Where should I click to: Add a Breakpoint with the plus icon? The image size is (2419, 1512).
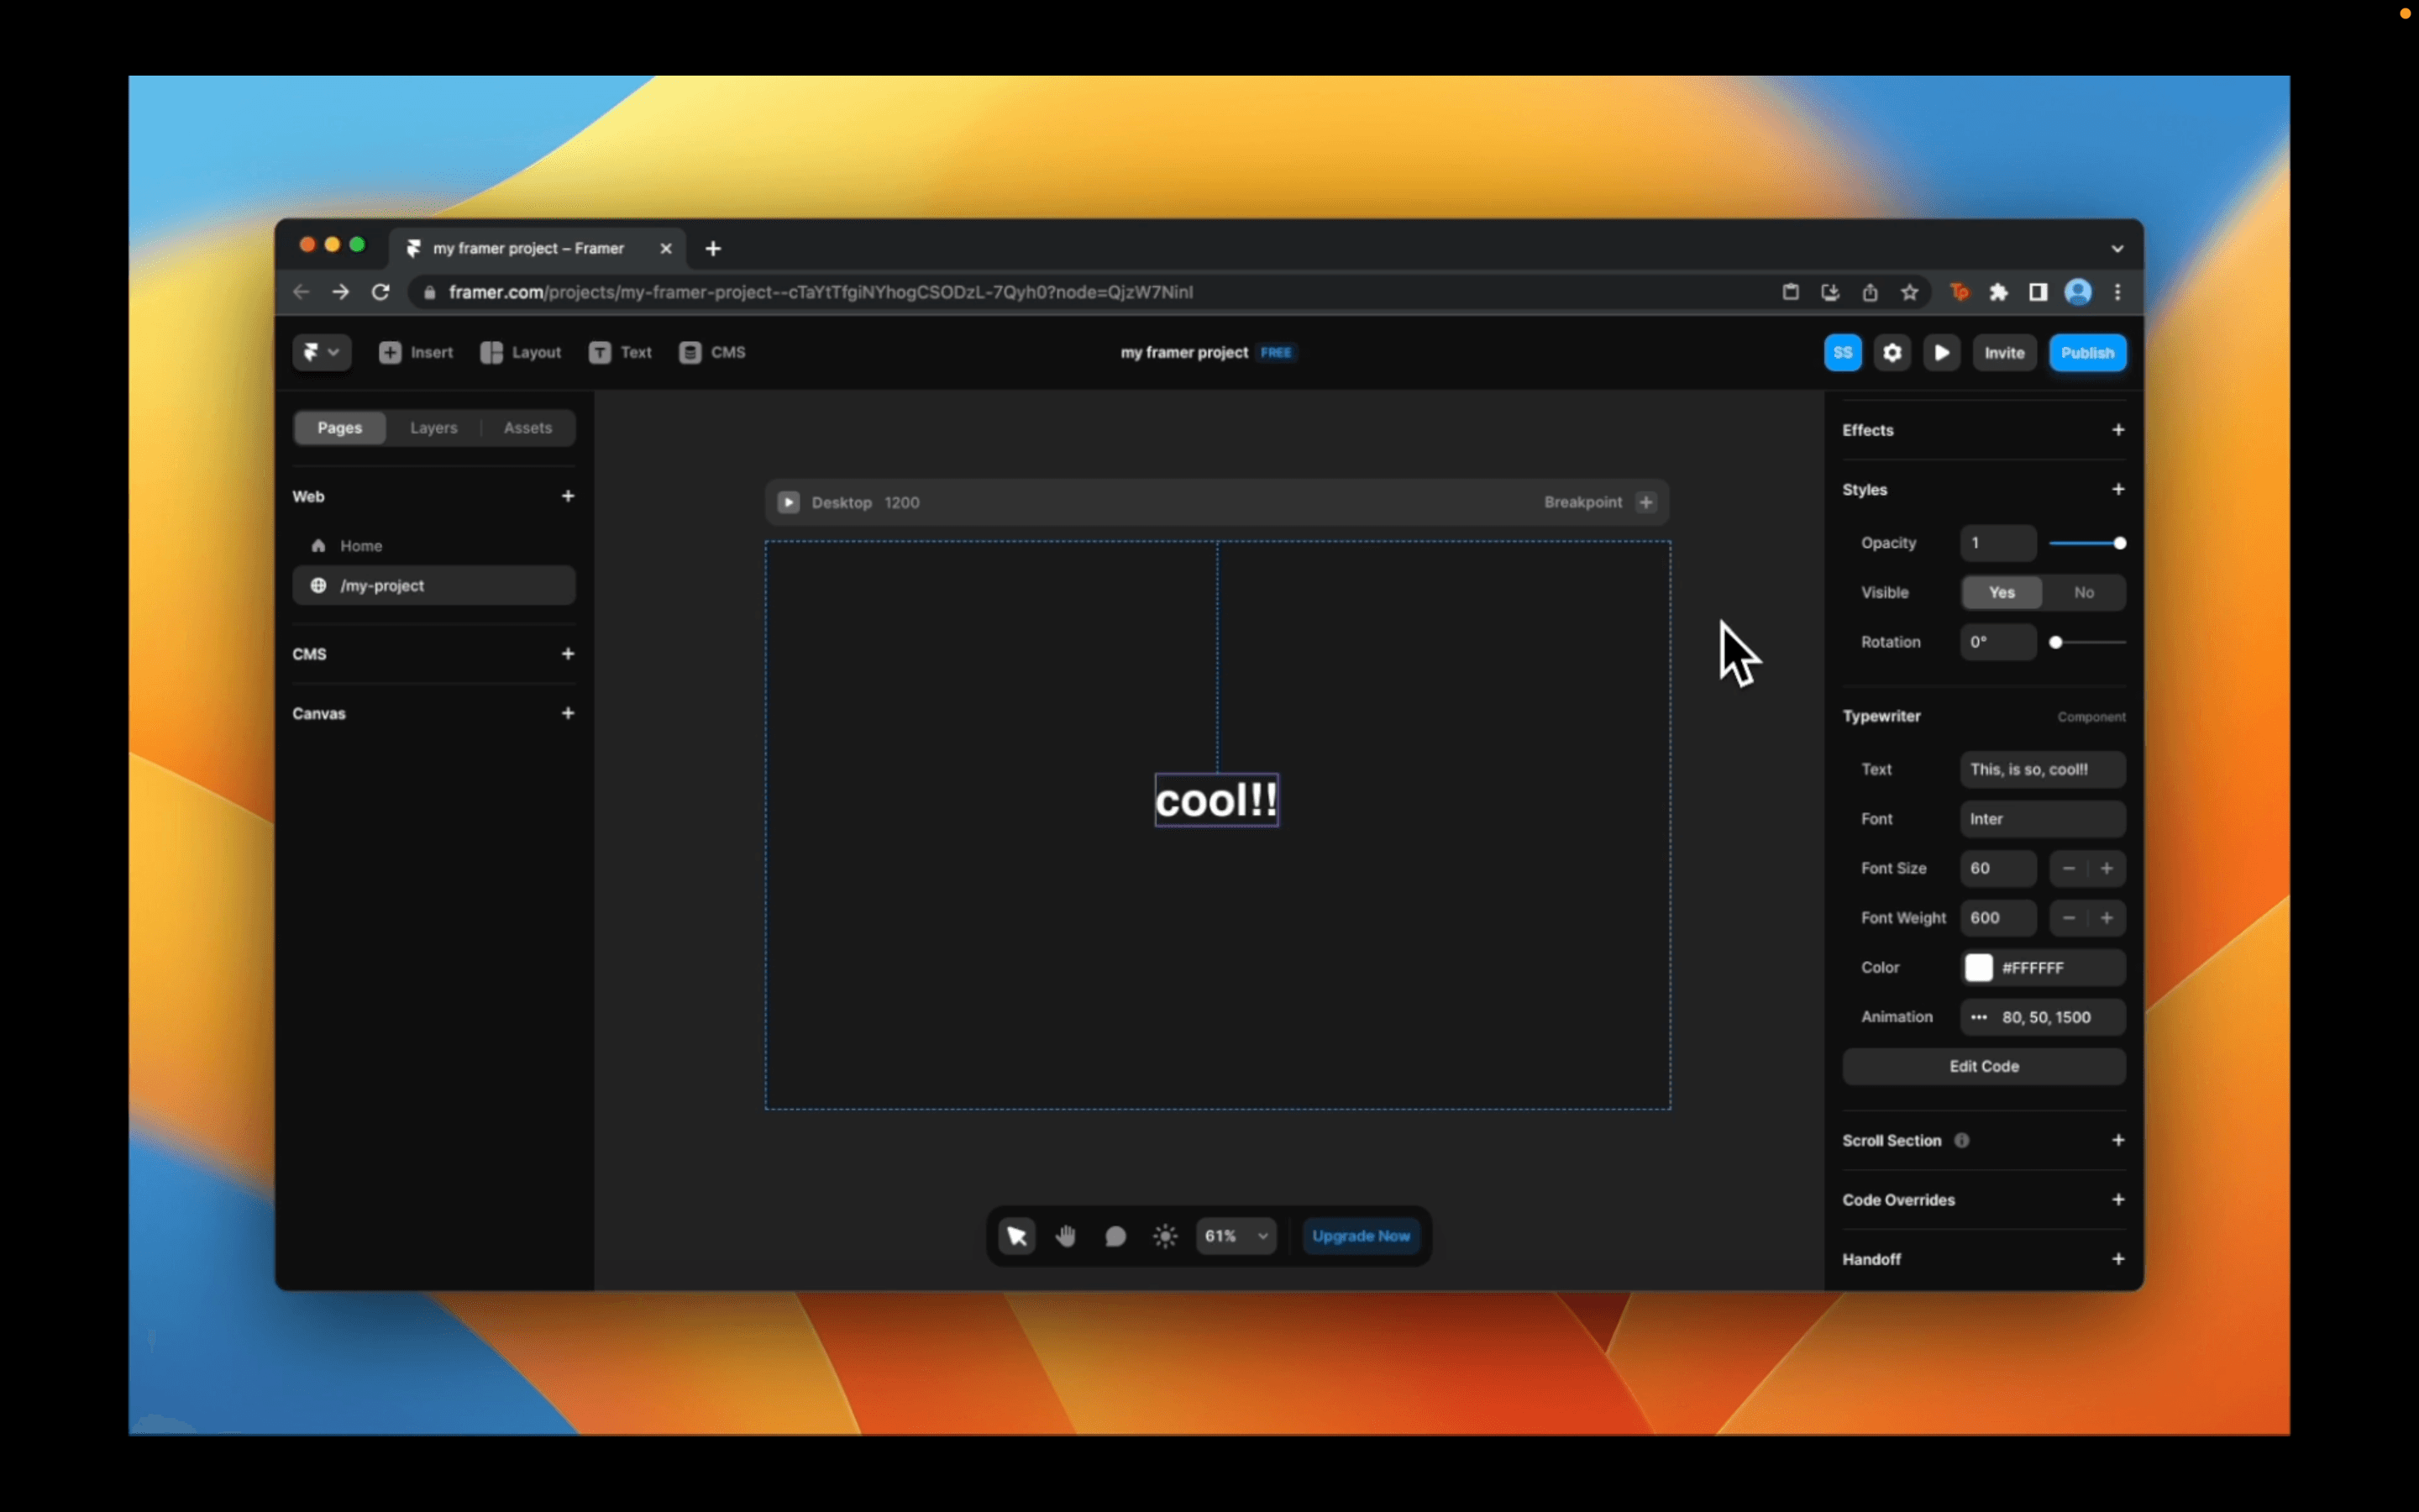coord(1645,502)
